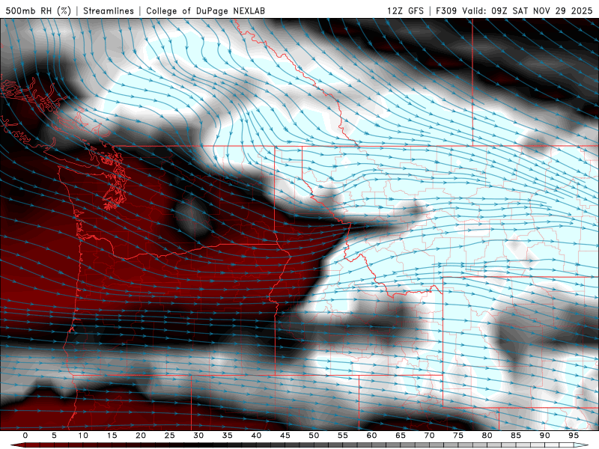Click the colorbar label '20'
The image size is (599, 449).
click(141, 436)
